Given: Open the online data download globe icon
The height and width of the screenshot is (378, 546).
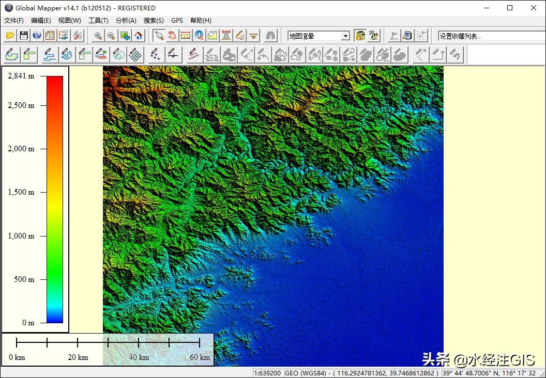Looking at the screenshot, I should click(37, 36).
